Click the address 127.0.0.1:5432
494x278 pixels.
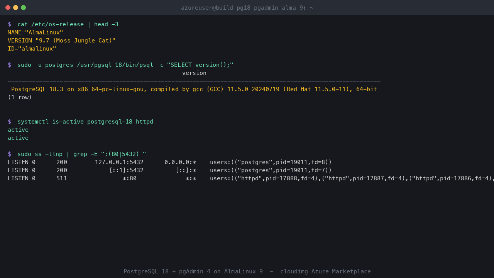[x=119, y=162]
